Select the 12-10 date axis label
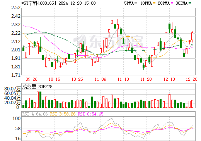This screenshot has width=201, height=141. point(169,79)
